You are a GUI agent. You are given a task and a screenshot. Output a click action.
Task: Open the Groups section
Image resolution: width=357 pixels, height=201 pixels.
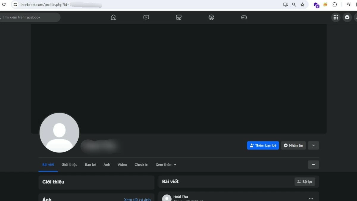211,17
